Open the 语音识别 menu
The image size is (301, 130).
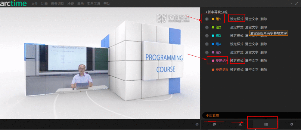58,4
